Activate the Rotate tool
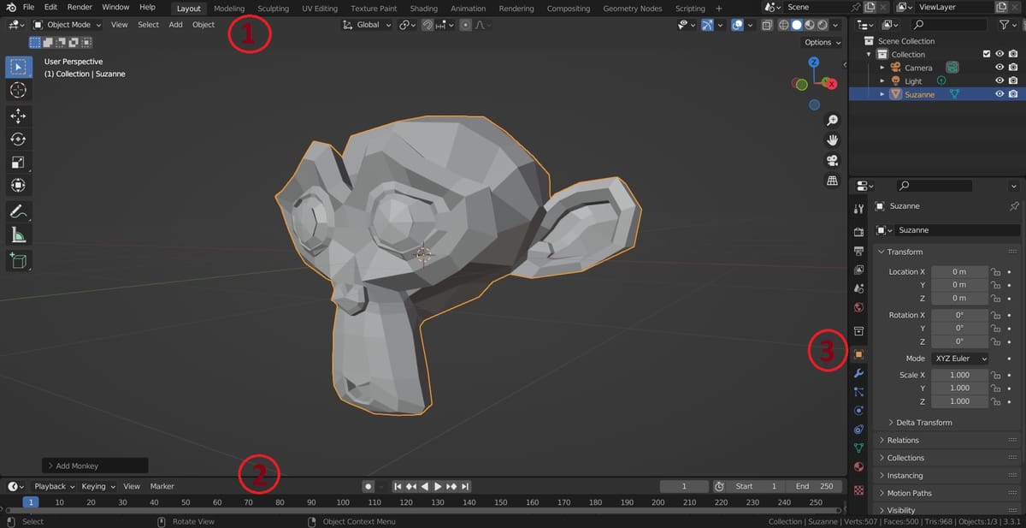 click(x=18, y=139)
